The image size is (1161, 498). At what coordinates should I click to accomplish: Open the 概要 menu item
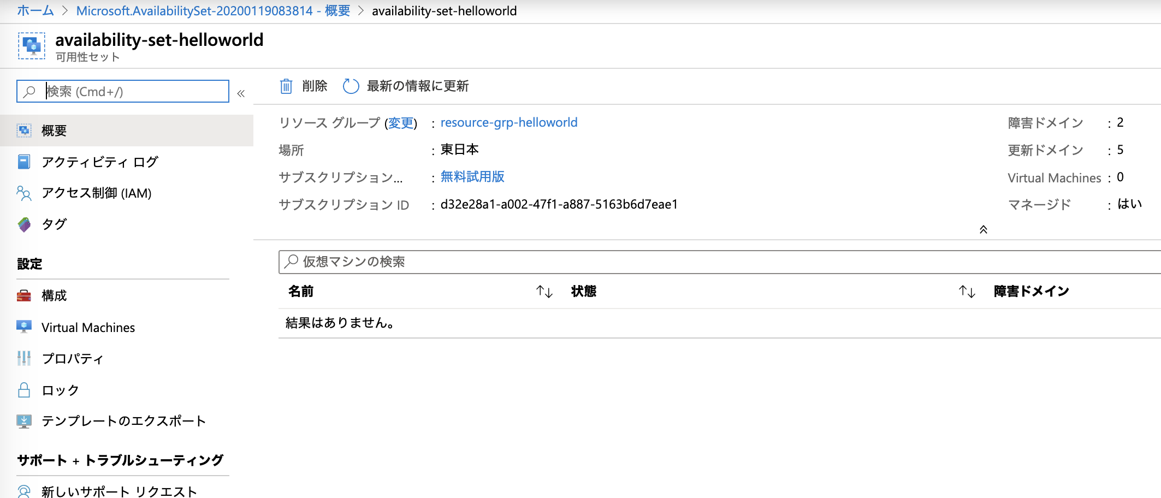(127, 131)
